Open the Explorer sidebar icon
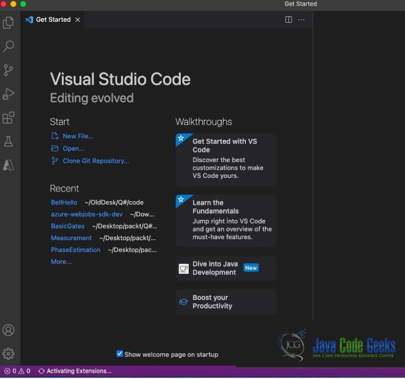The height and width of the screenshot is (379, 405). coord(8,23)
